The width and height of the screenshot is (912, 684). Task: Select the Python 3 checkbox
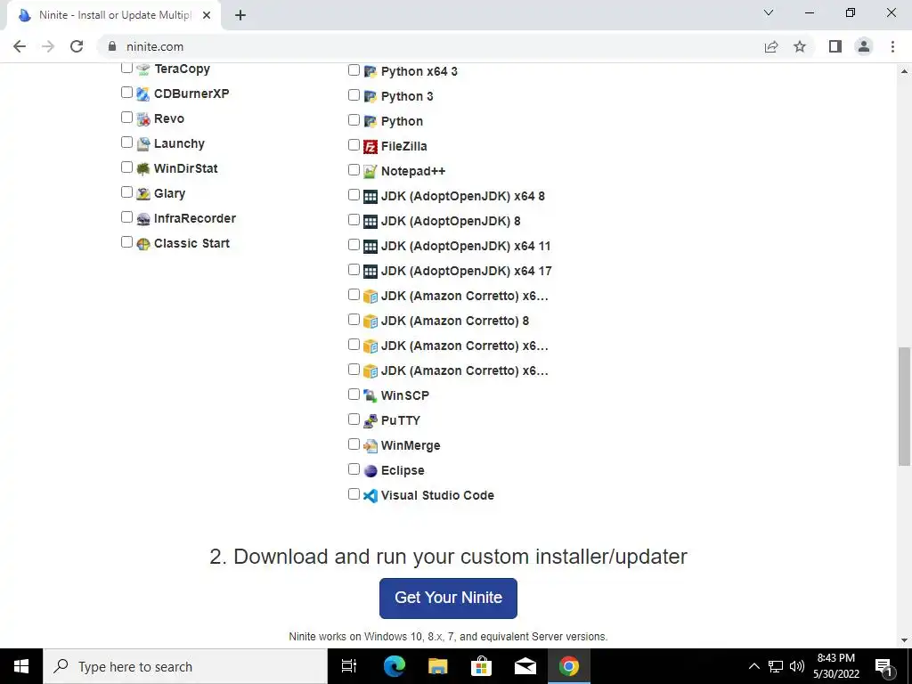pyautogui.click(x=354, y=94)
